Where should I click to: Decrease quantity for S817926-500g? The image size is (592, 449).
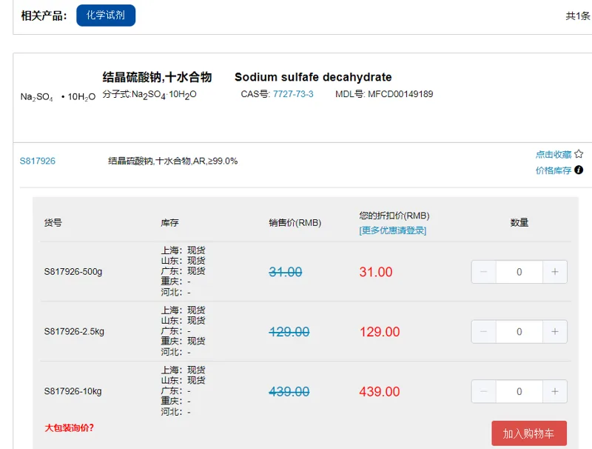point(484,272)
